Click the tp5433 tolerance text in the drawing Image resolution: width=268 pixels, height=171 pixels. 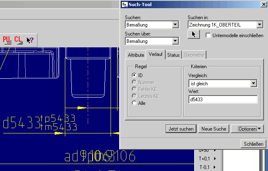(x=58, y=118)
